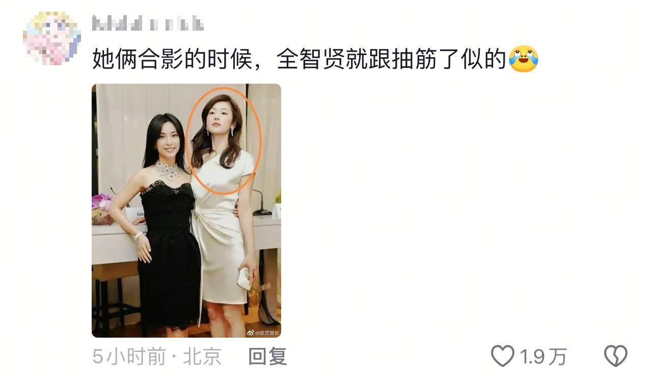Image resolution: width=654 pixels, height=381 pixels.
Task: Tap the white clutch bag in the photo
Action: click(244, 279)
